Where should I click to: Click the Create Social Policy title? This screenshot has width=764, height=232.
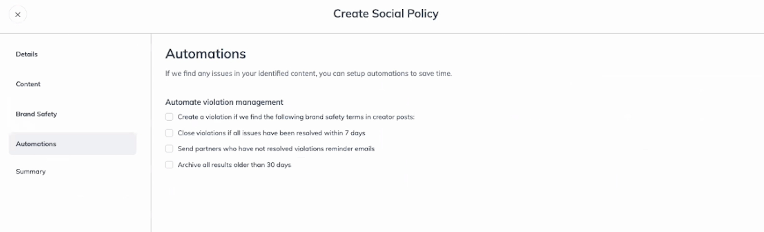click(386, 14)
